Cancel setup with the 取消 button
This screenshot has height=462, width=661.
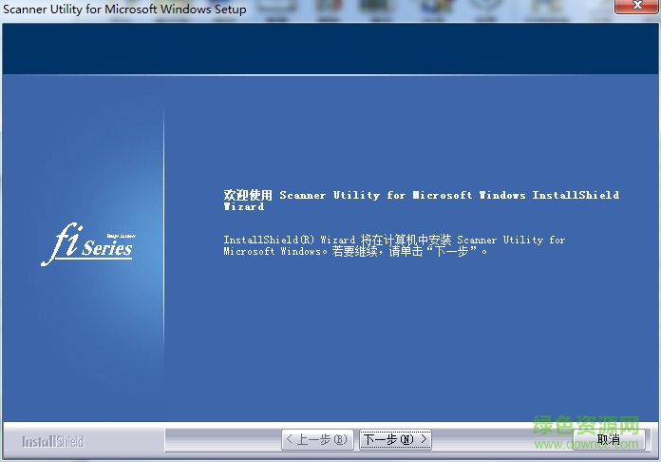[609, 439]
